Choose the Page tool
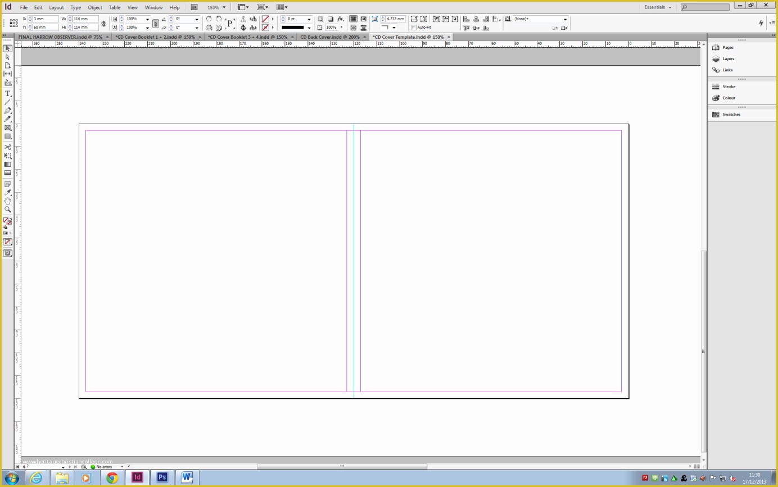Viewport: 778px width, 487px height. coord(7,65)
